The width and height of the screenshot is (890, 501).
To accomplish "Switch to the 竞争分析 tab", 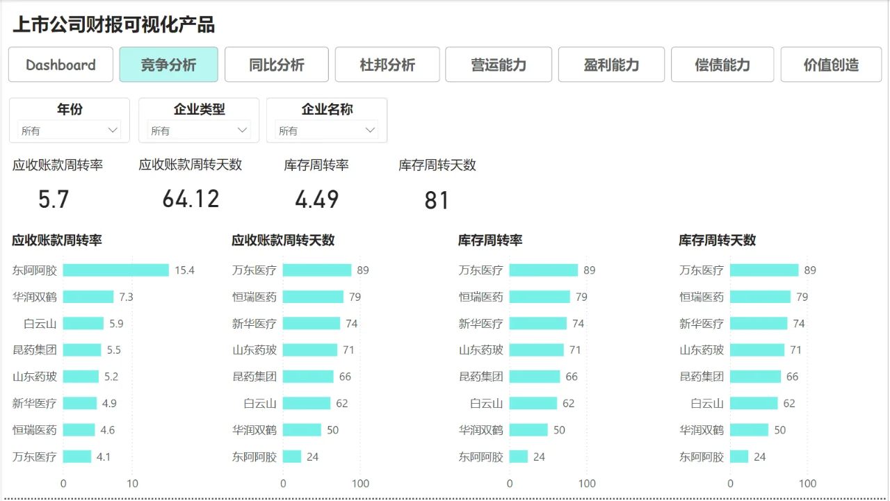I will coord(169,65).
